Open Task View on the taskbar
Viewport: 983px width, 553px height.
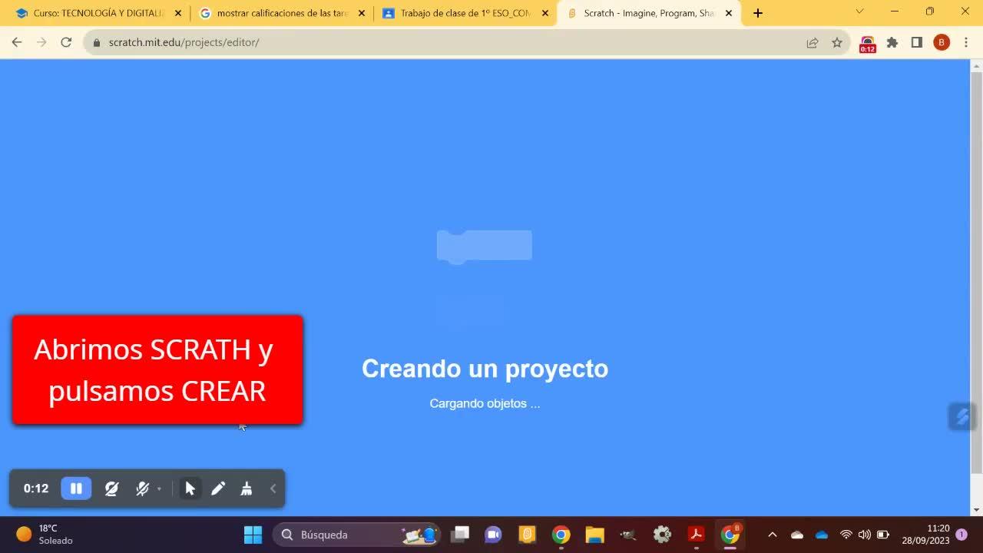tap(461, 535)
